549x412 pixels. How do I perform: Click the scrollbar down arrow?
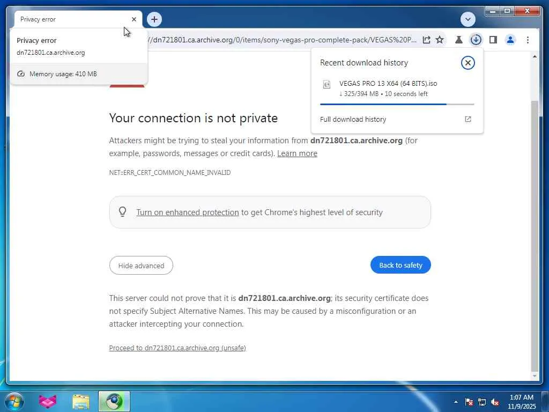click(535, 376)
